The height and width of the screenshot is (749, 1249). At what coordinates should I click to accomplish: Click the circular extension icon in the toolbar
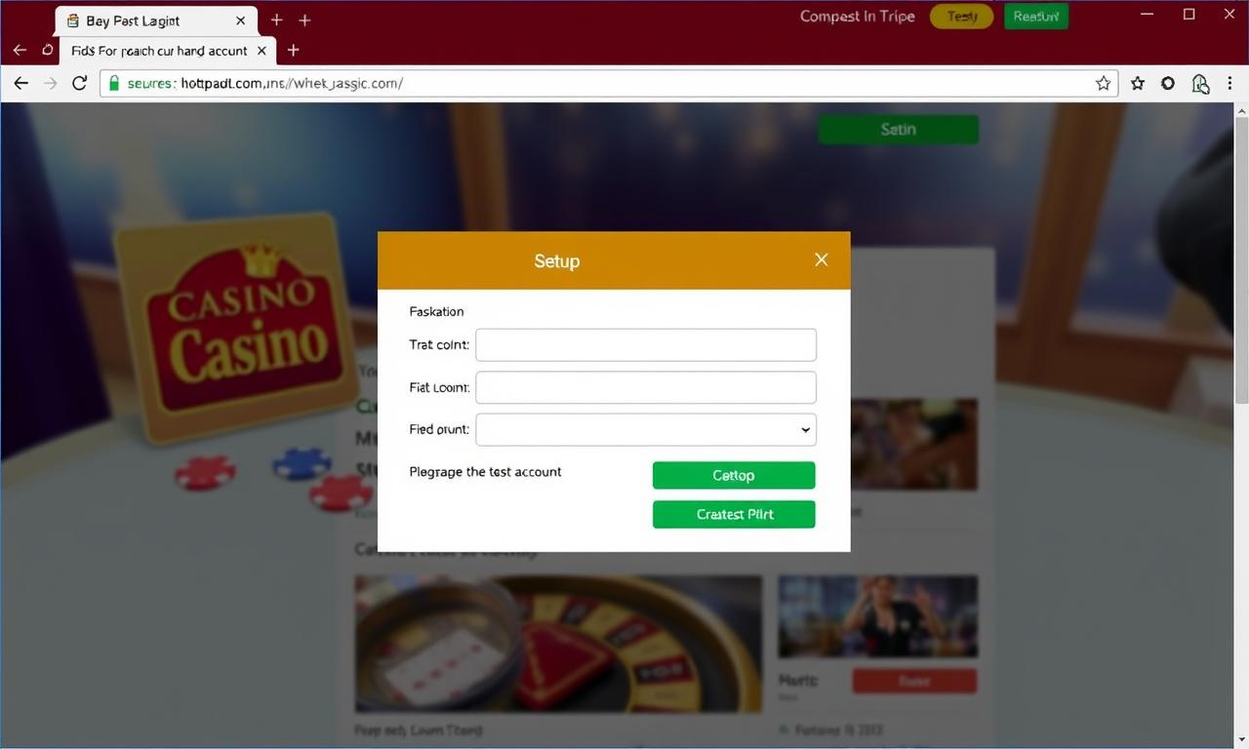[x=1168, y=84]
